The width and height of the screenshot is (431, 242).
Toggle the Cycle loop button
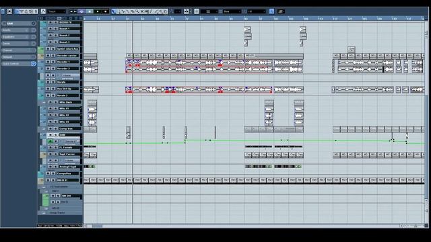[x=81, y=11]
